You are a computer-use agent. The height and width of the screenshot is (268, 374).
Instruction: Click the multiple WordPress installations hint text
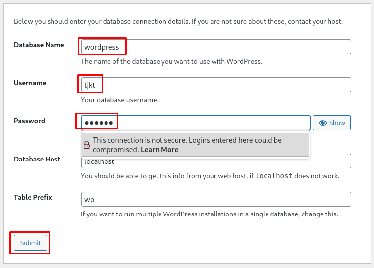coord(209,214)
